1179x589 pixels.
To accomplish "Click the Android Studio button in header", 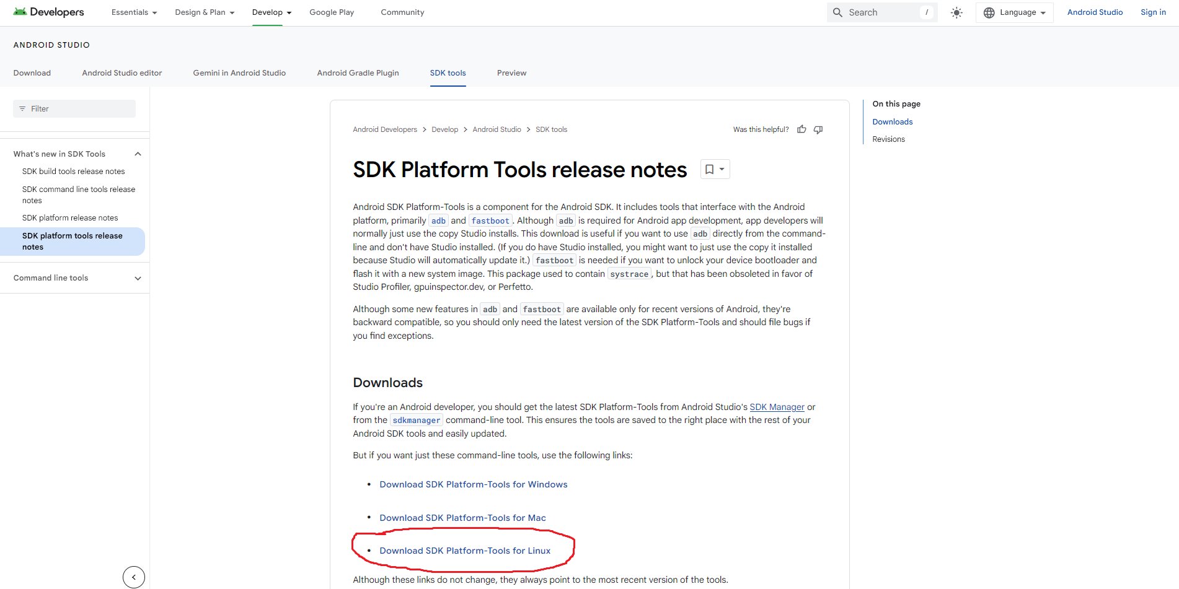I will [x=1095, y=12].
